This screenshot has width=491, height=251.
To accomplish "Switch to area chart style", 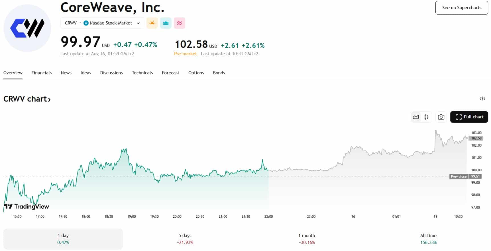I will coord(416,117).
